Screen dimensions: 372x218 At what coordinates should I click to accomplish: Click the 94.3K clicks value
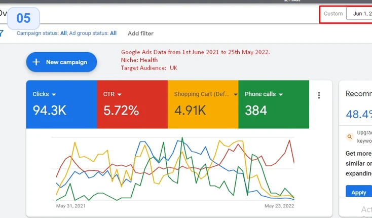pos(49,111)
